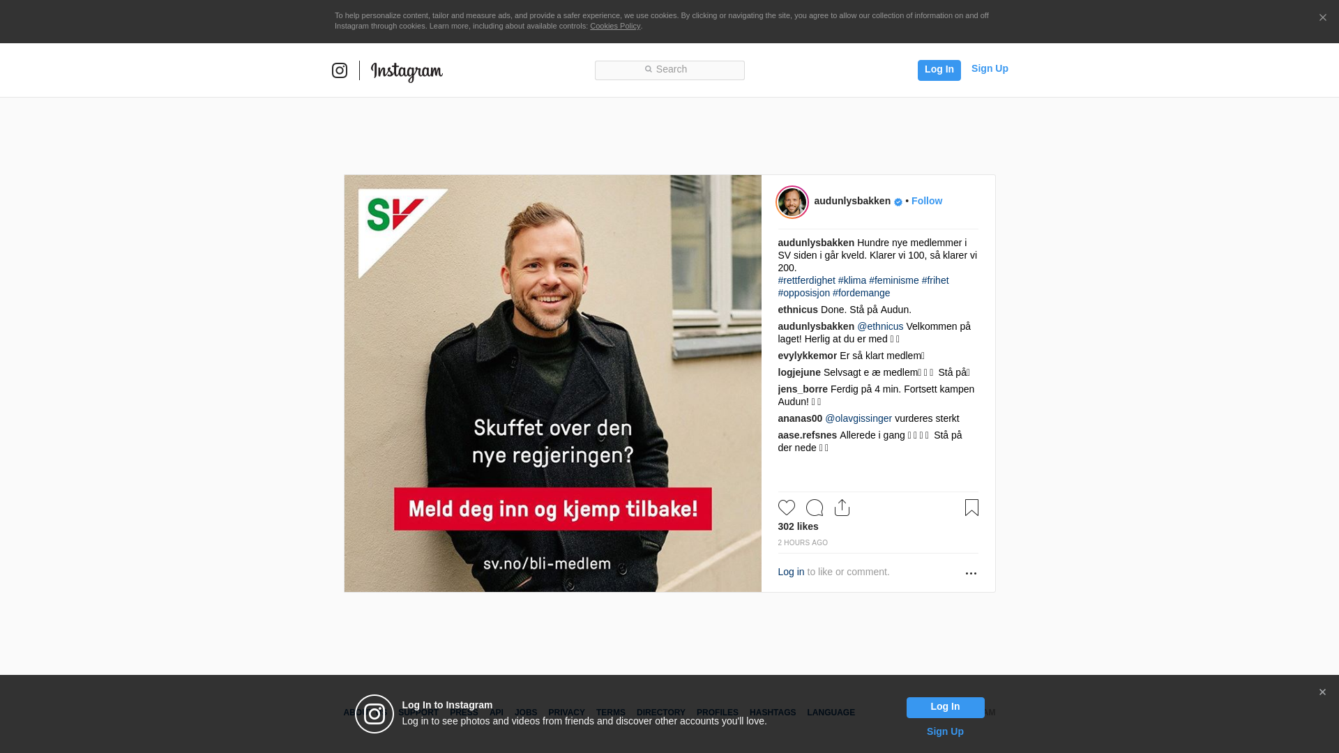1339x753 pixels.
Task: Open LANGUAGE selector in footer
Action: 831,713
